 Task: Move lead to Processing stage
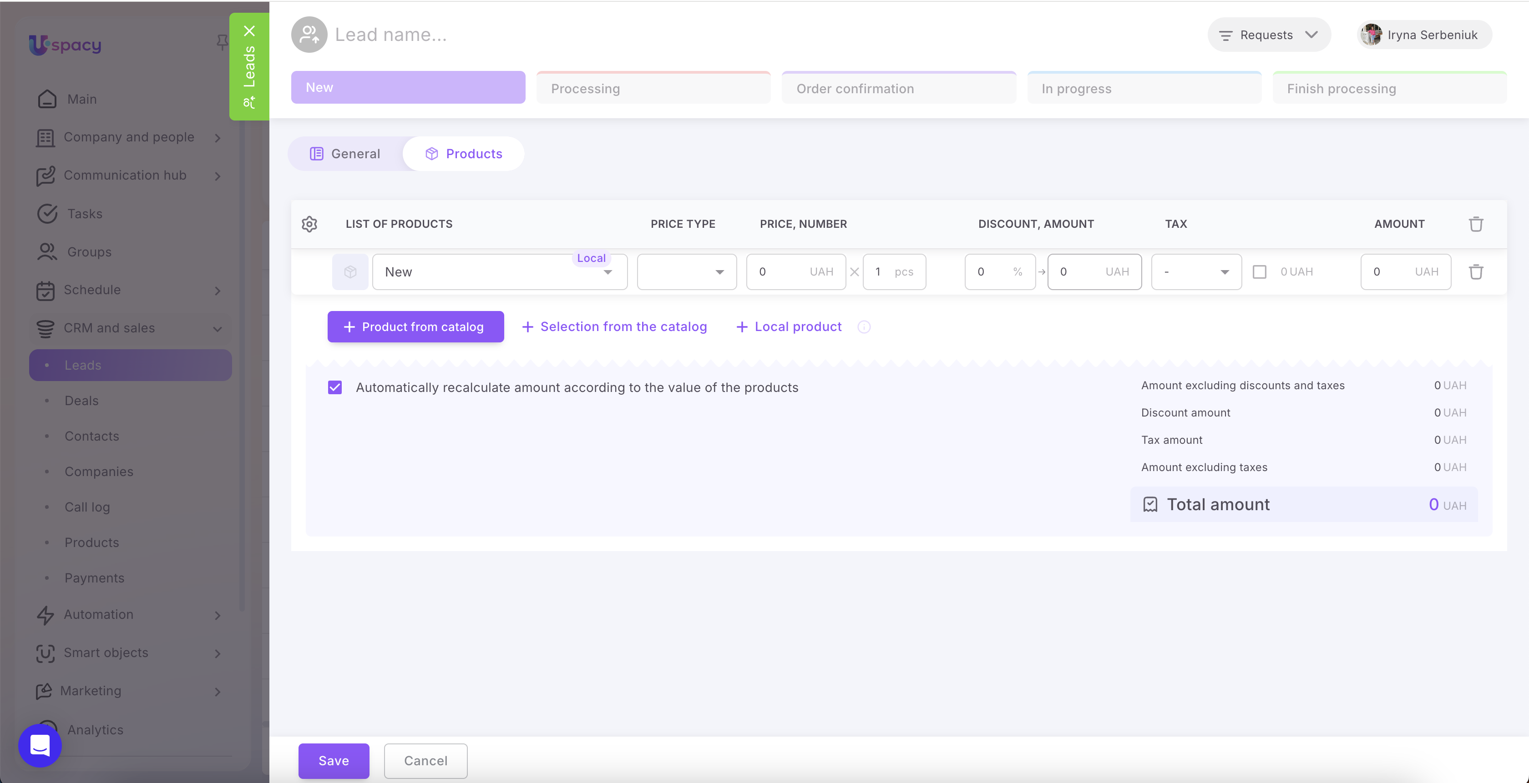pos(653,87)
